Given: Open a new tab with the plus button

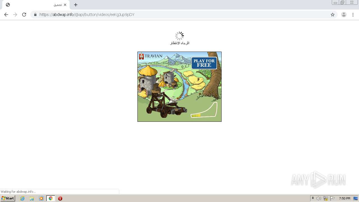Looking at the screenshot, I should point(76,5).
